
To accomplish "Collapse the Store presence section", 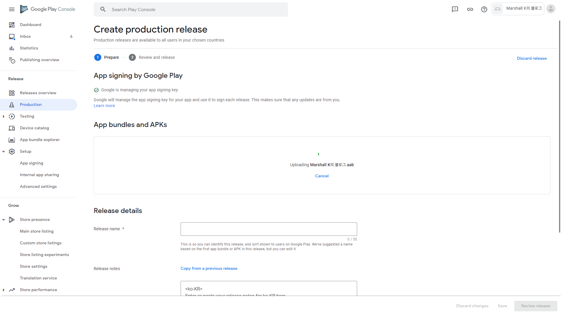I will click(x=4, y=220).
